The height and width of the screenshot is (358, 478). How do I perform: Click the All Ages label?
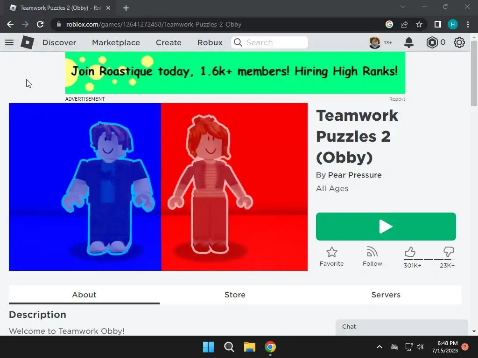[x=332, y=188]
